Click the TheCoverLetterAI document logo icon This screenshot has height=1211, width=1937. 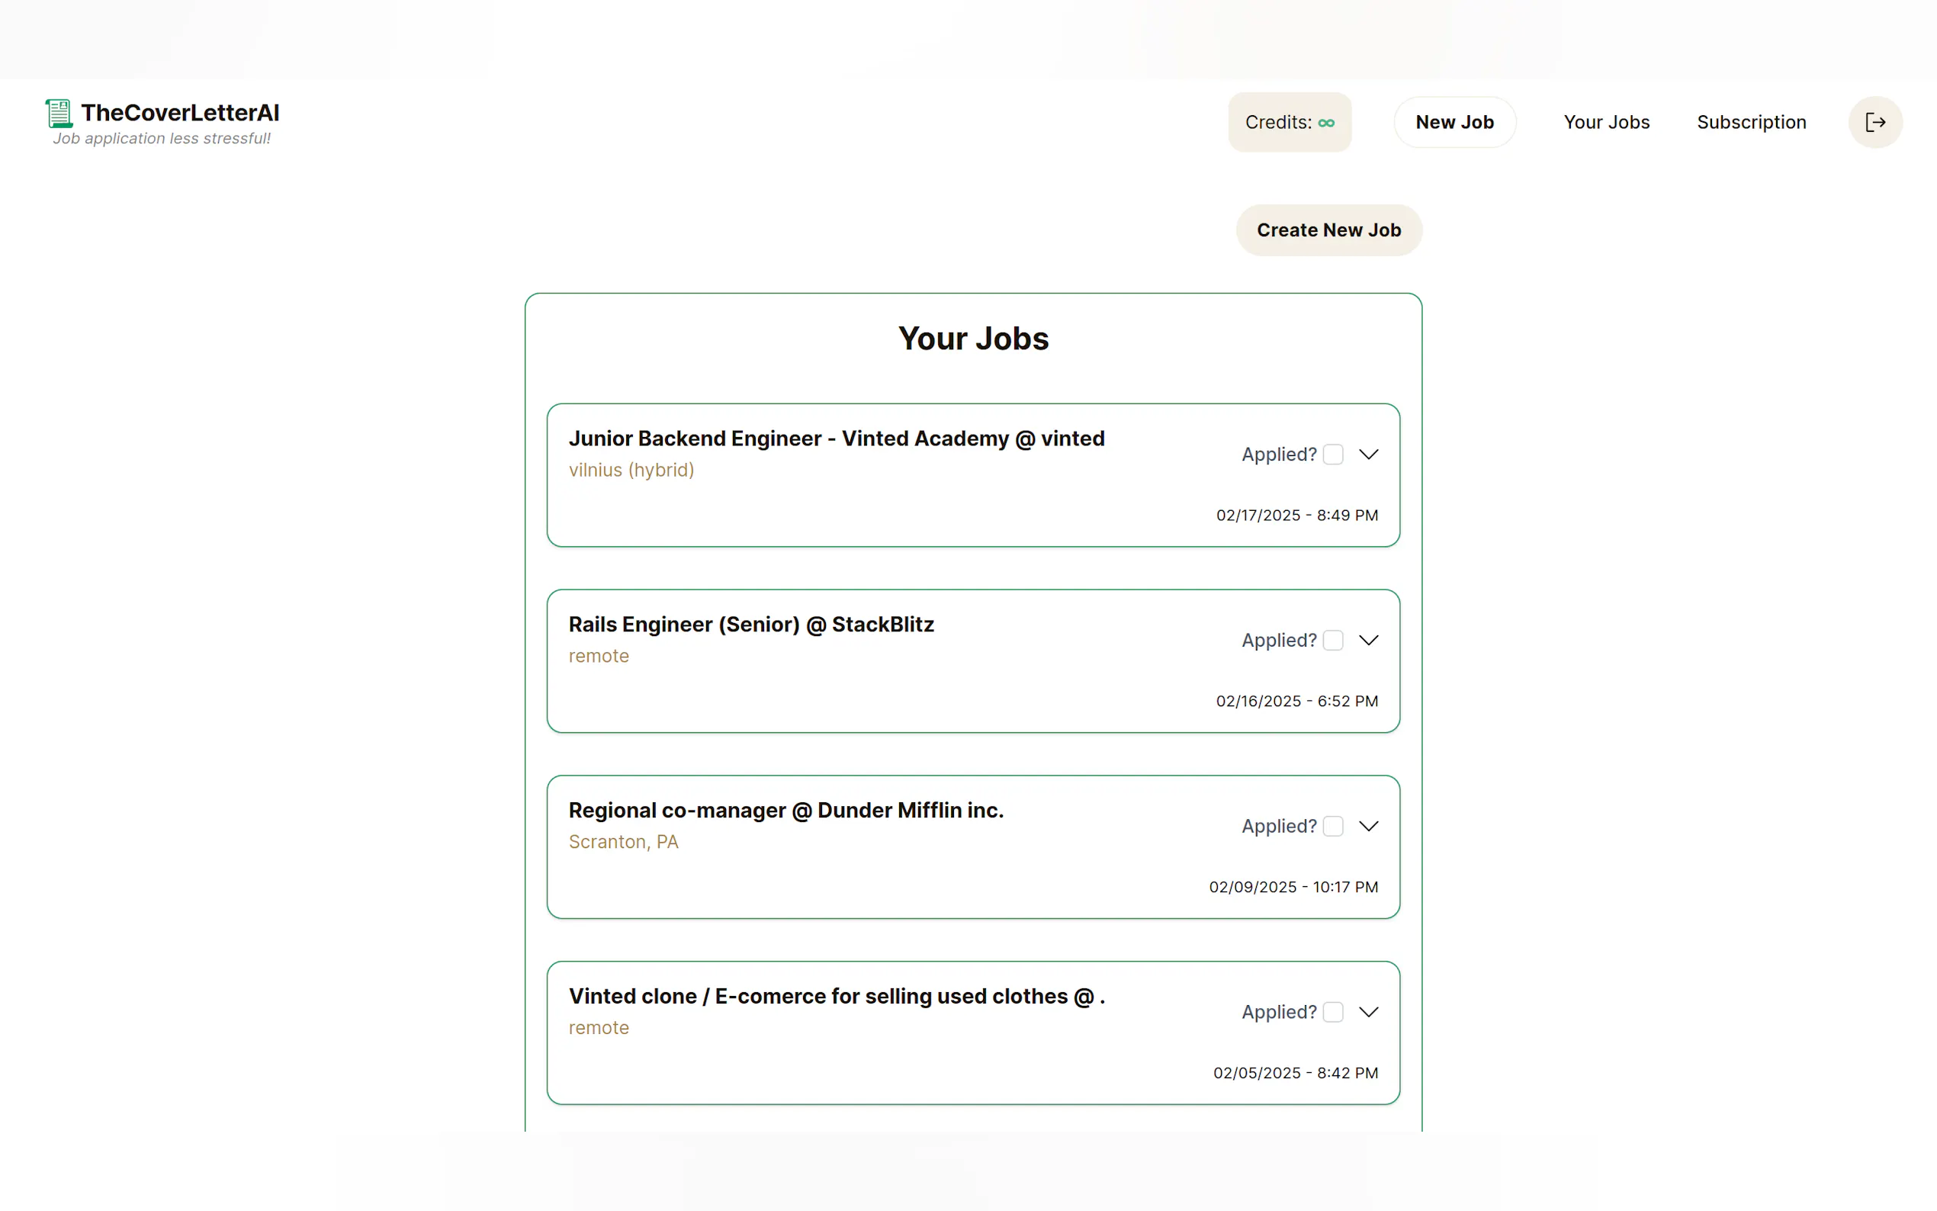[59, 114]
